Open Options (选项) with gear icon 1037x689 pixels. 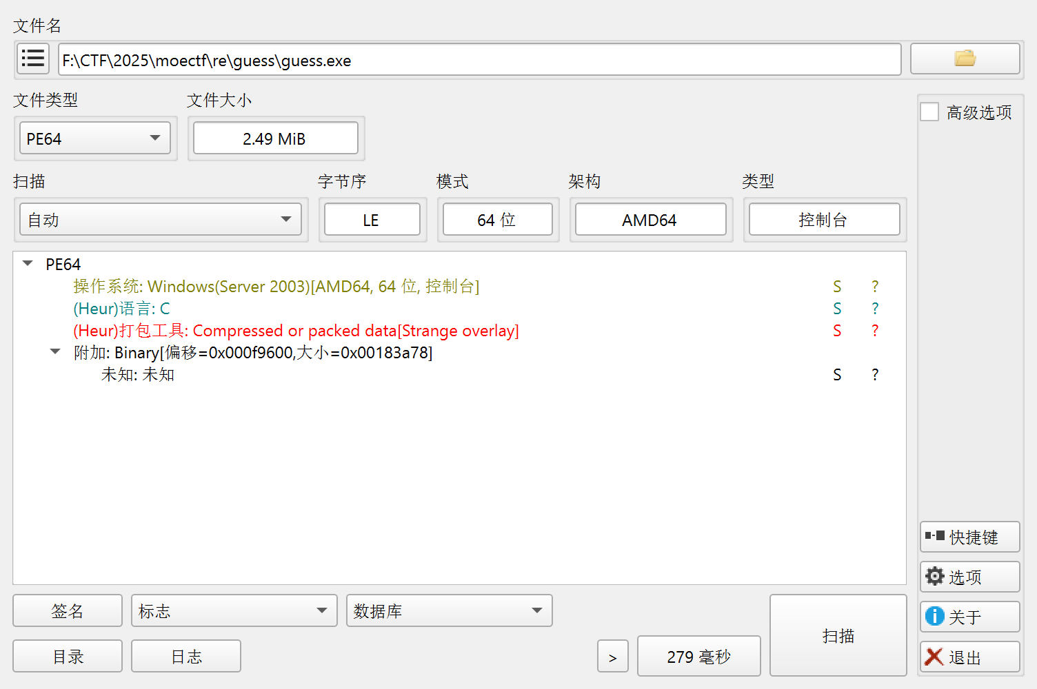tap(969, 577)
